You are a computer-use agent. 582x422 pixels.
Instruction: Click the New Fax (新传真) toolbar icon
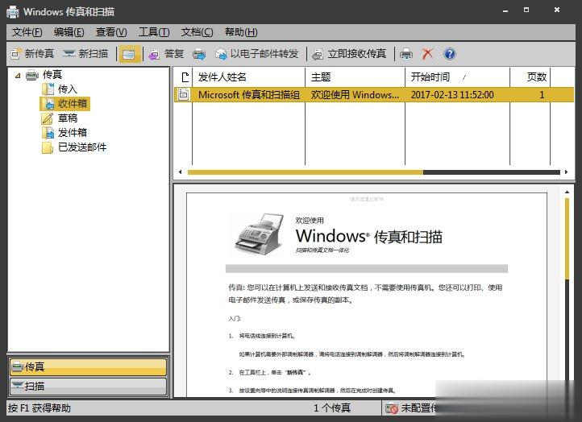pos(15,55)
